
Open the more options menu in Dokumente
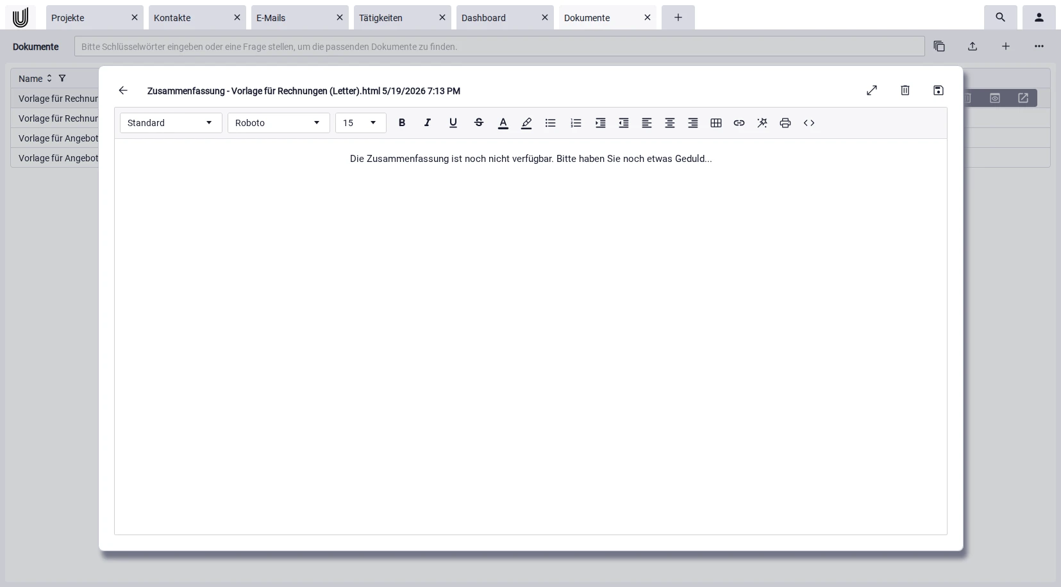coord(1039,46)
